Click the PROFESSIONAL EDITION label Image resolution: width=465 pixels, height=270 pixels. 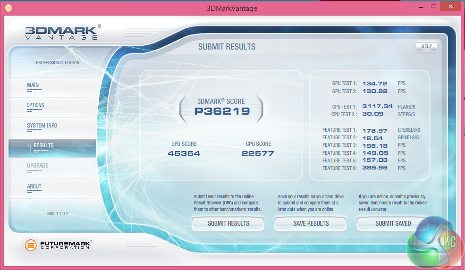point(58,63)
